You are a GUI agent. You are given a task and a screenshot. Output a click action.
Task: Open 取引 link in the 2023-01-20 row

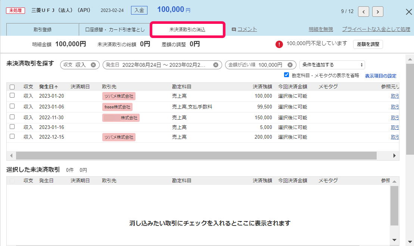point(395,96)
